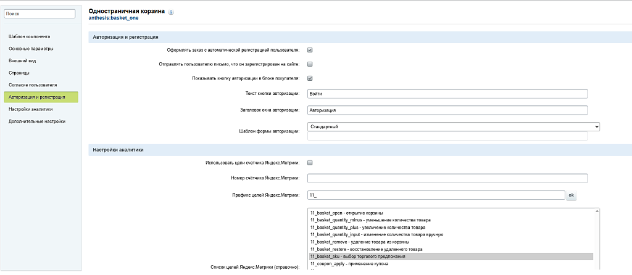Click the Номер счётчика Яндекс.Метрики input
The height and width of the screenshot is (275, 632).
[447, 178]
